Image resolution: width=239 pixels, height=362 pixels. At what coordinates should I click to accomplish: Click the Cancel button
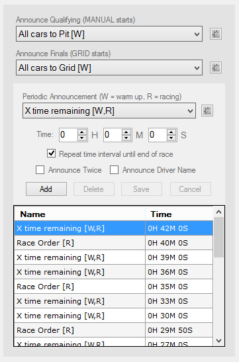tap(191, 189)
